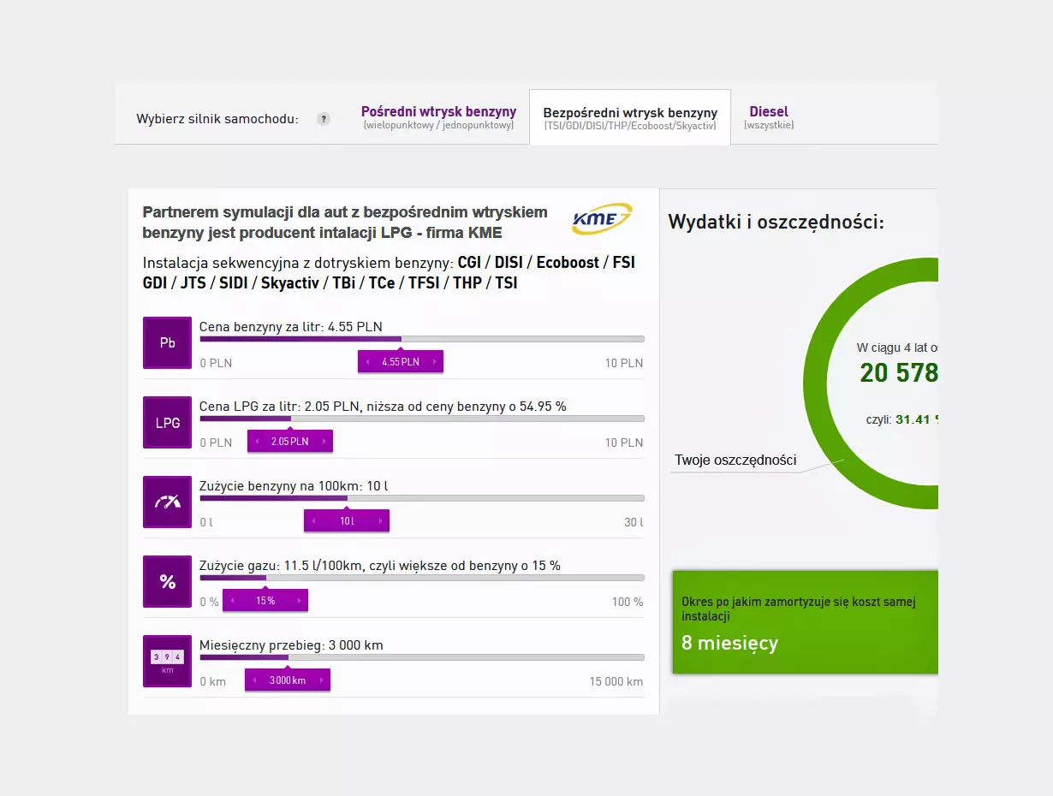The height and width of the screenshot is (796, 1053).
Task: Click the fuel consumption gauge icon
Action: coord(167,502)
